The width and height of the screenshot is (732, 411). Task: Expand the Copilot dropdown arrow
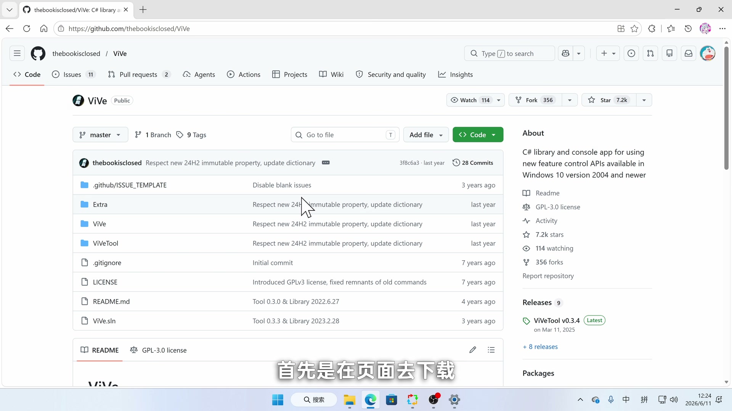579,53
